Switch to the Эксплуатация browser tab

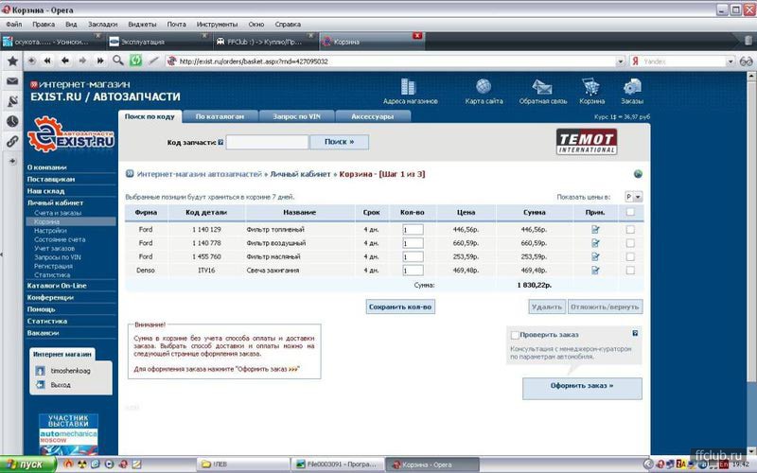pyautogui.click(x=159, y=42)
